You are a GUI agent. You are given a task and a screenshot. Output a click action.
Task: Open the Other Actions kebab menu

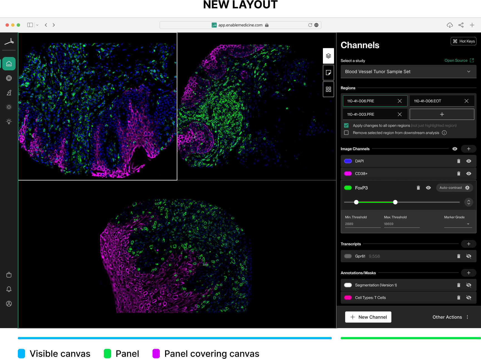467,317
